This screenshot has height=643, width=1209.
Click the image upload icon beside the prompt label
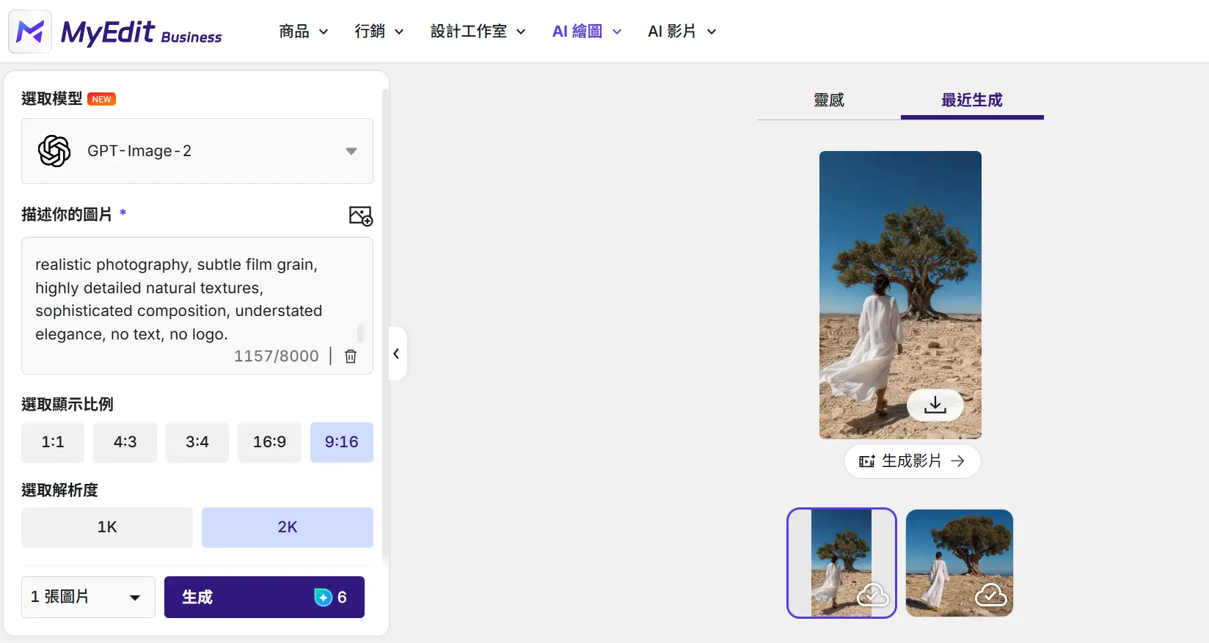[x=360, y=216]
